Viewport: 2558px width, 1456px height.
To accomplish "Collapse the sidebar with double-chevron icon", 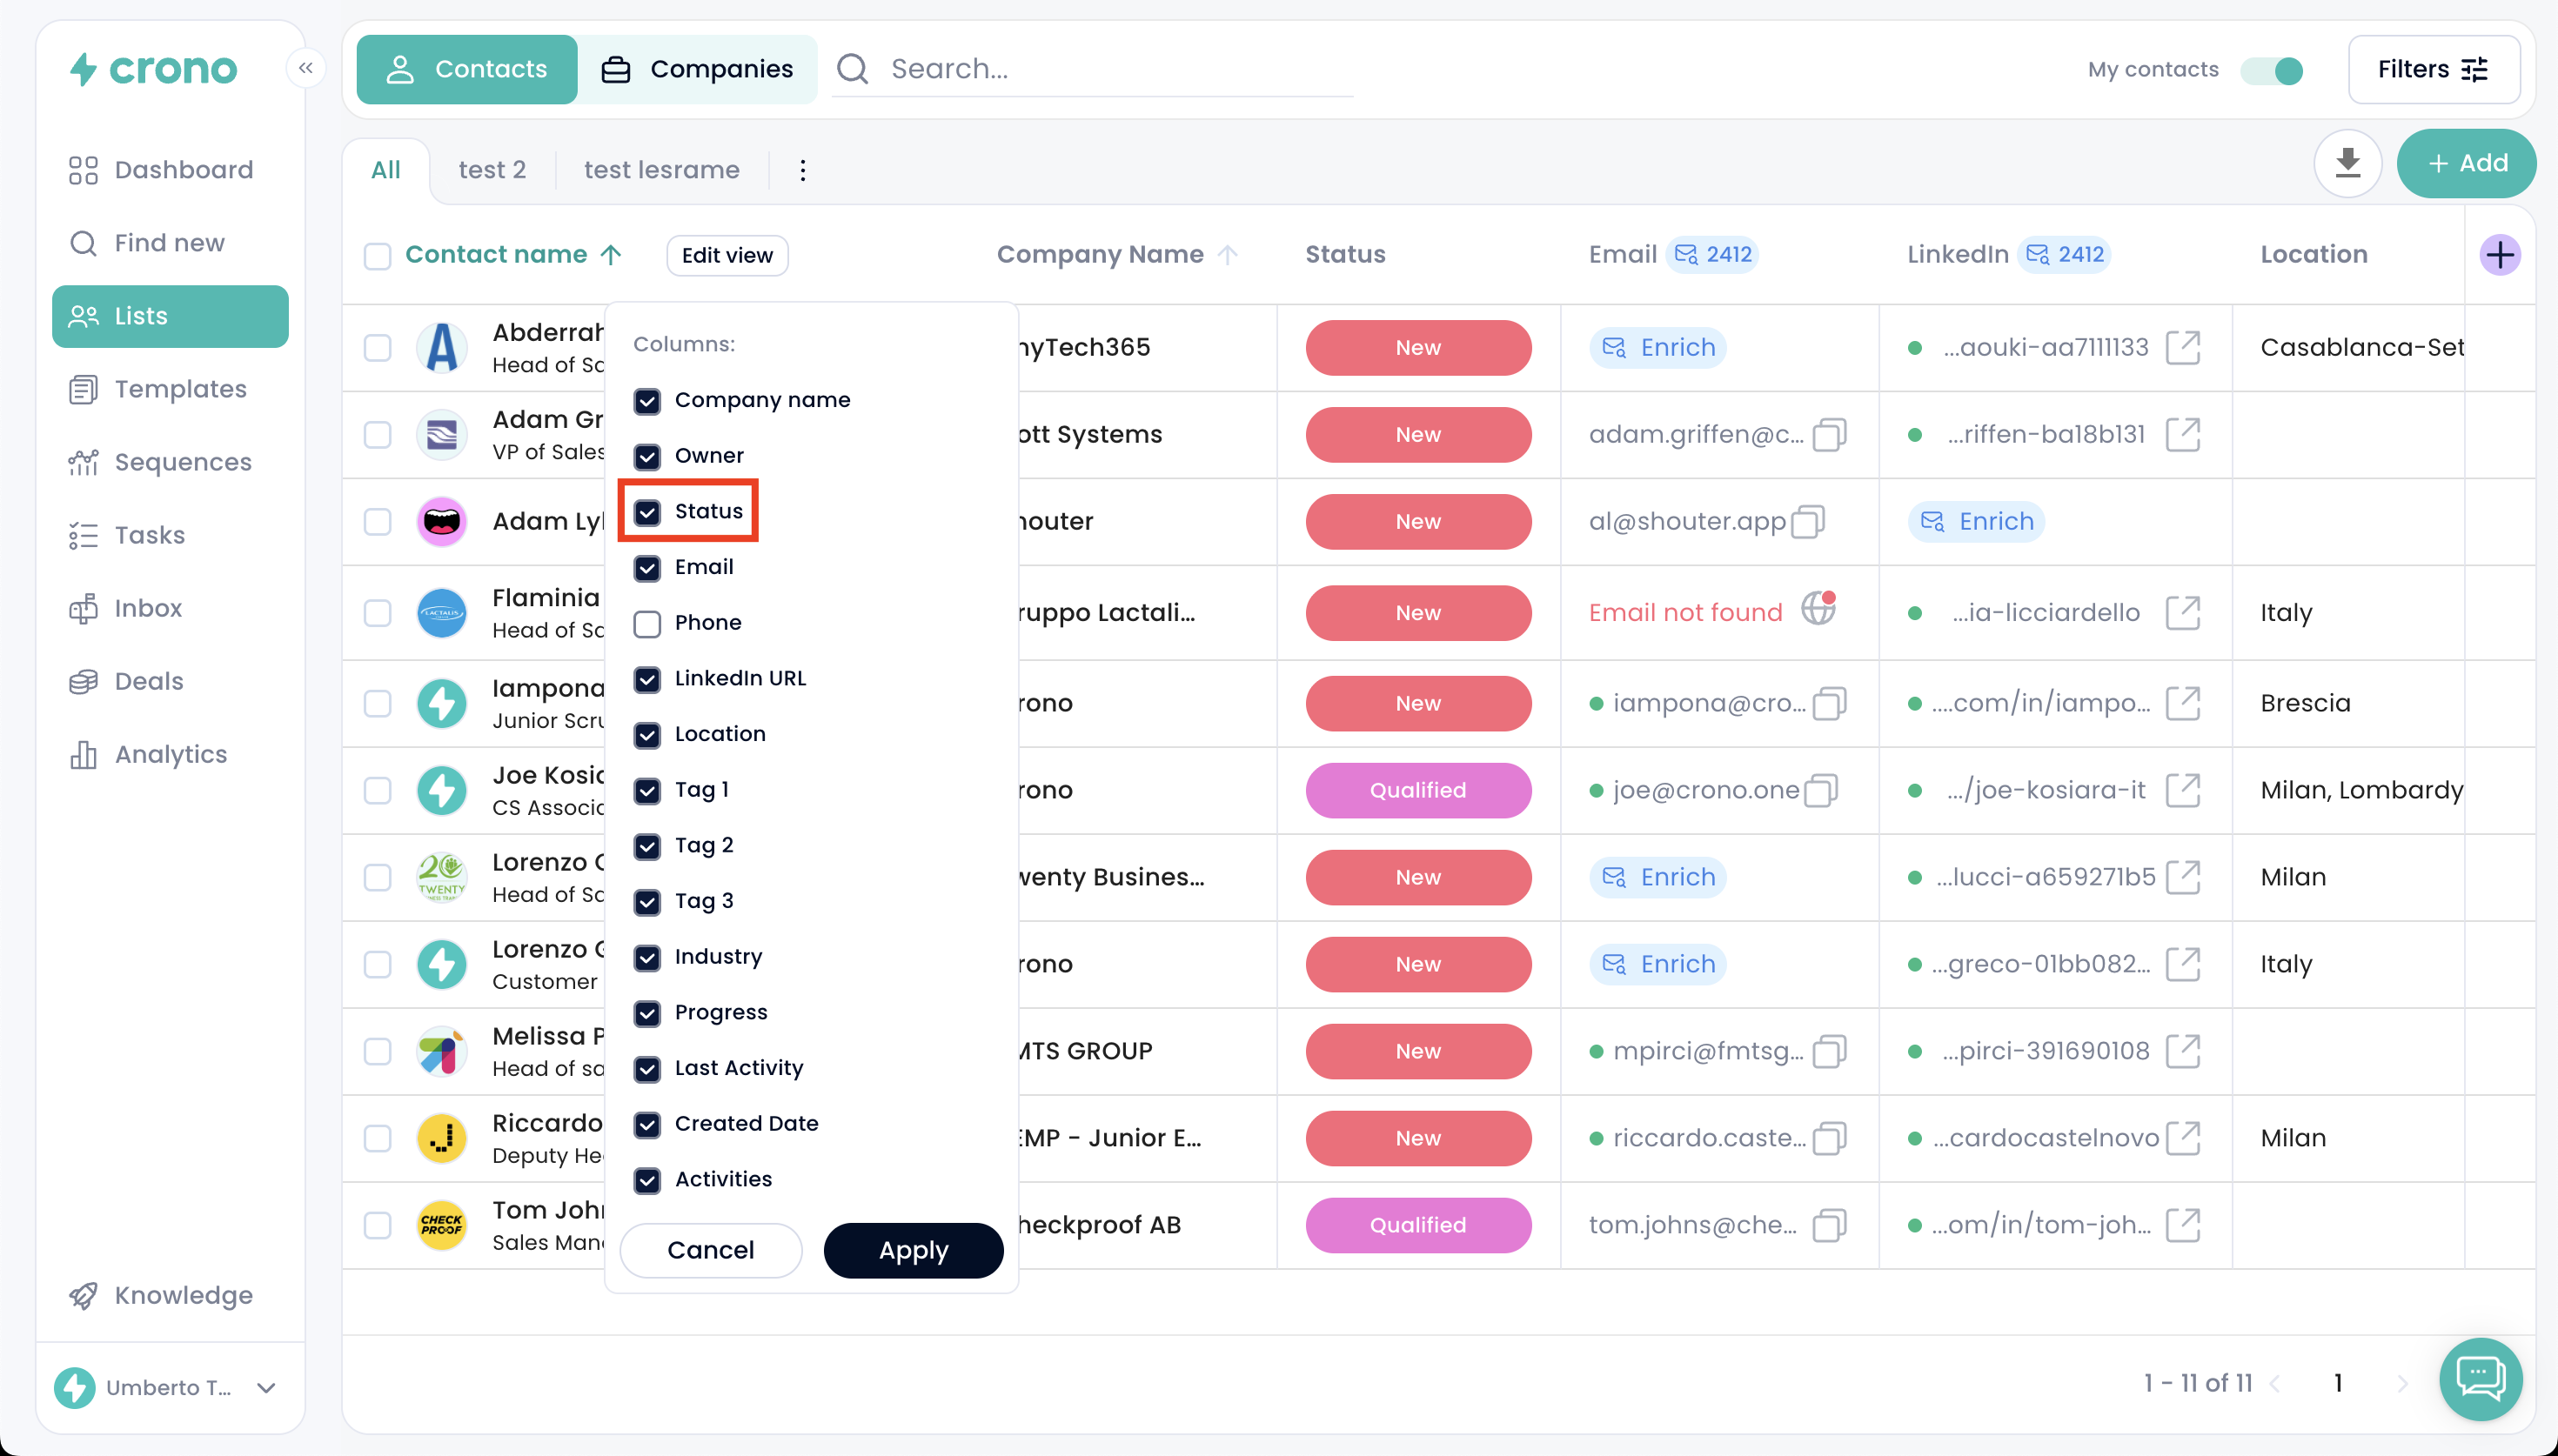I will click(x=306, y=68).
